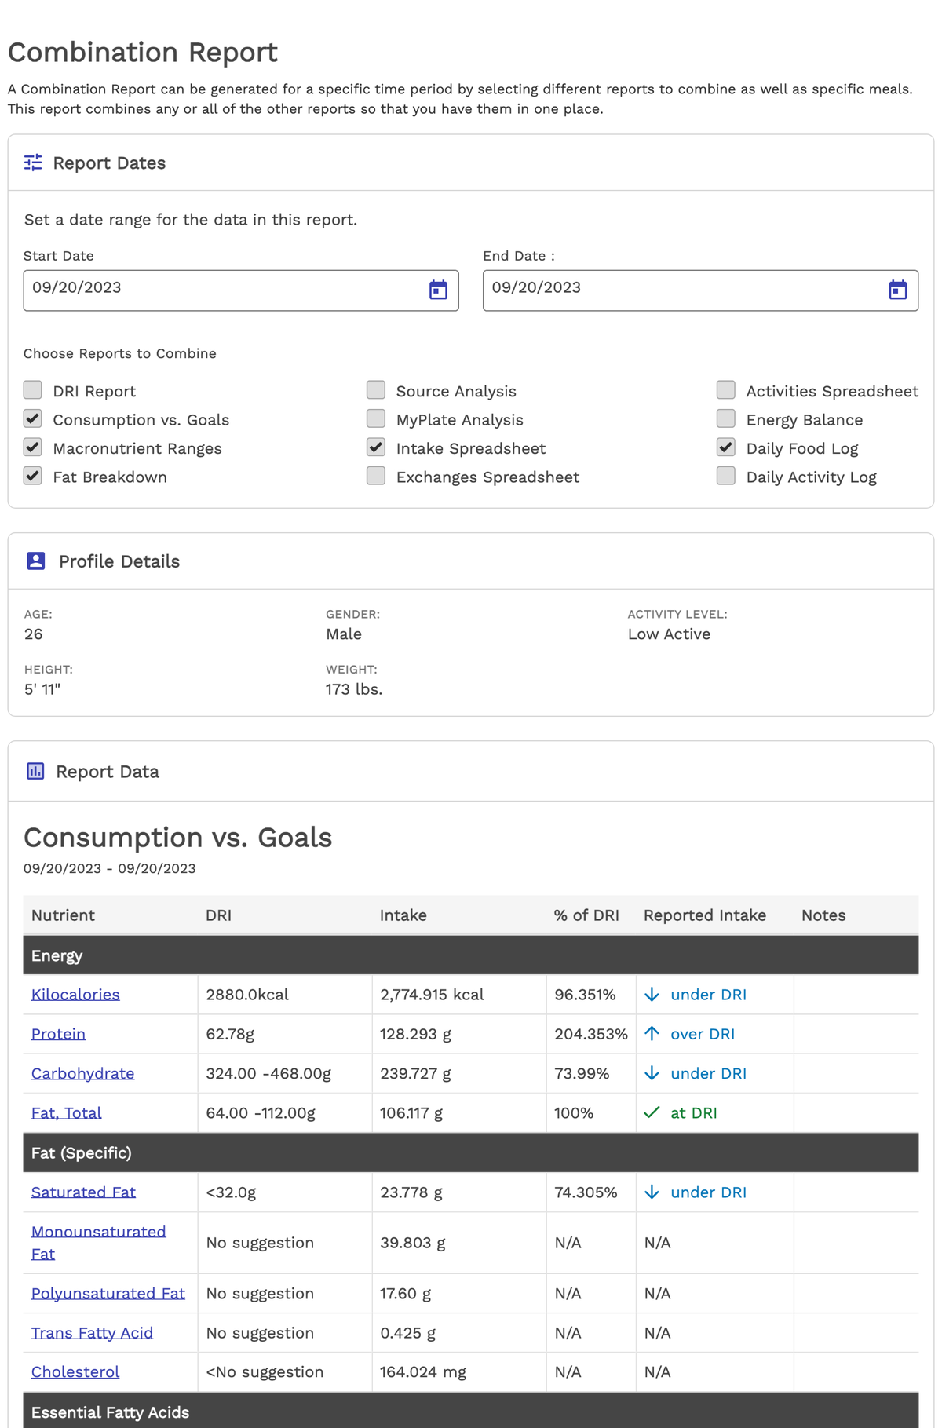Click the Consumption vs. Goals heading
Viewport: 942px width, 1428px height.
click(x=178, y=837)
